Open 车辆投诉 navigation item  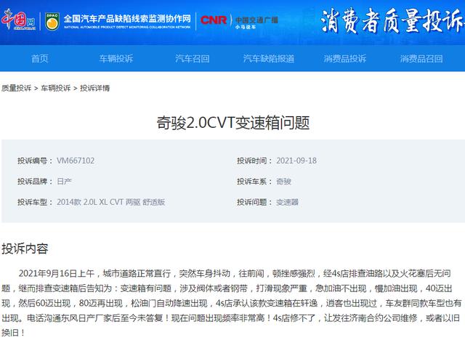click(x=116, y=58)
